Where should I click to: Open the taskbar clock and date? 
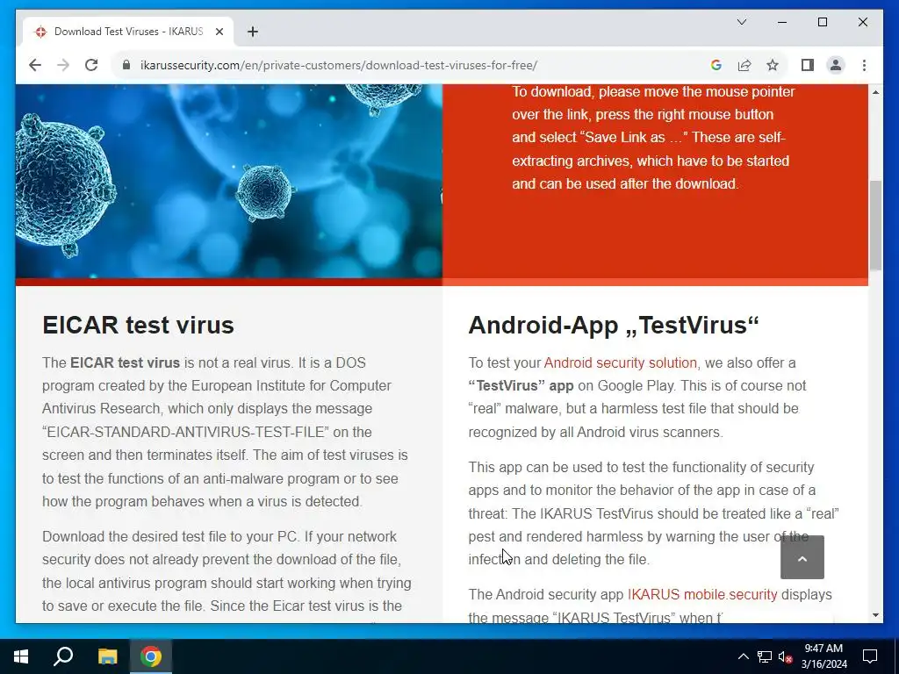(x=823, y=656)
